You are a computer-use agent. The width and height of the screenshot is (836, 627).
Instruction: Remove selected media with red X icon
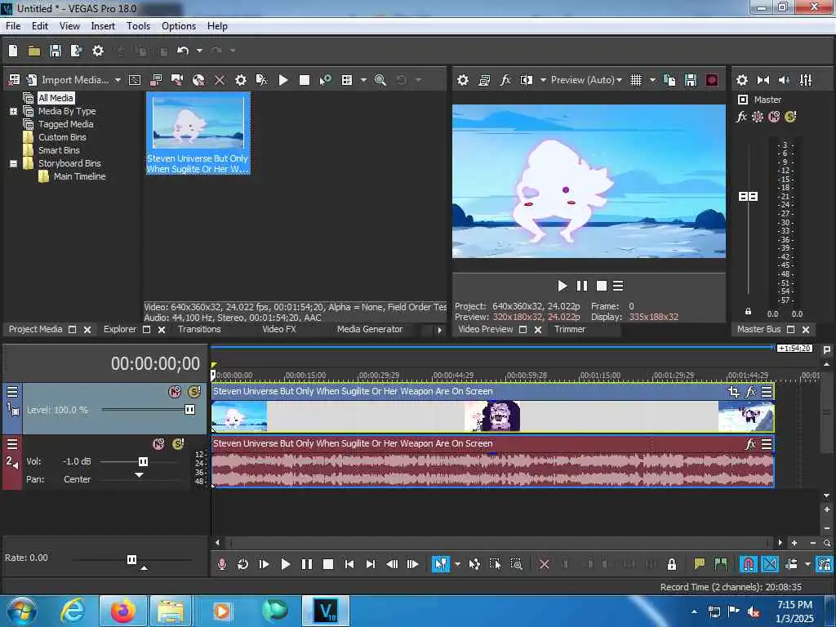219,80
